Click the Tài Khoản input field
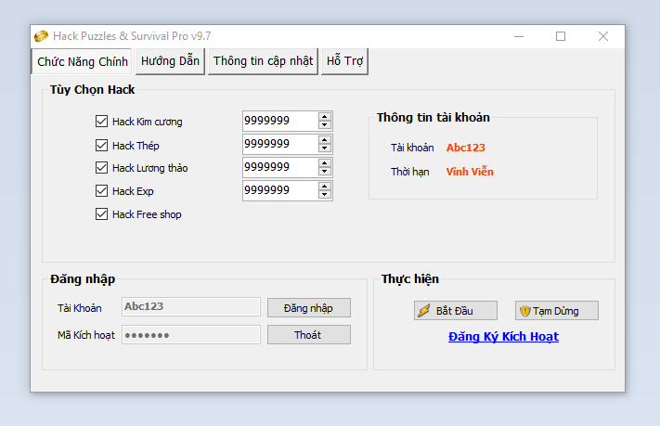The image size is (660, 426). click(190, 307)
